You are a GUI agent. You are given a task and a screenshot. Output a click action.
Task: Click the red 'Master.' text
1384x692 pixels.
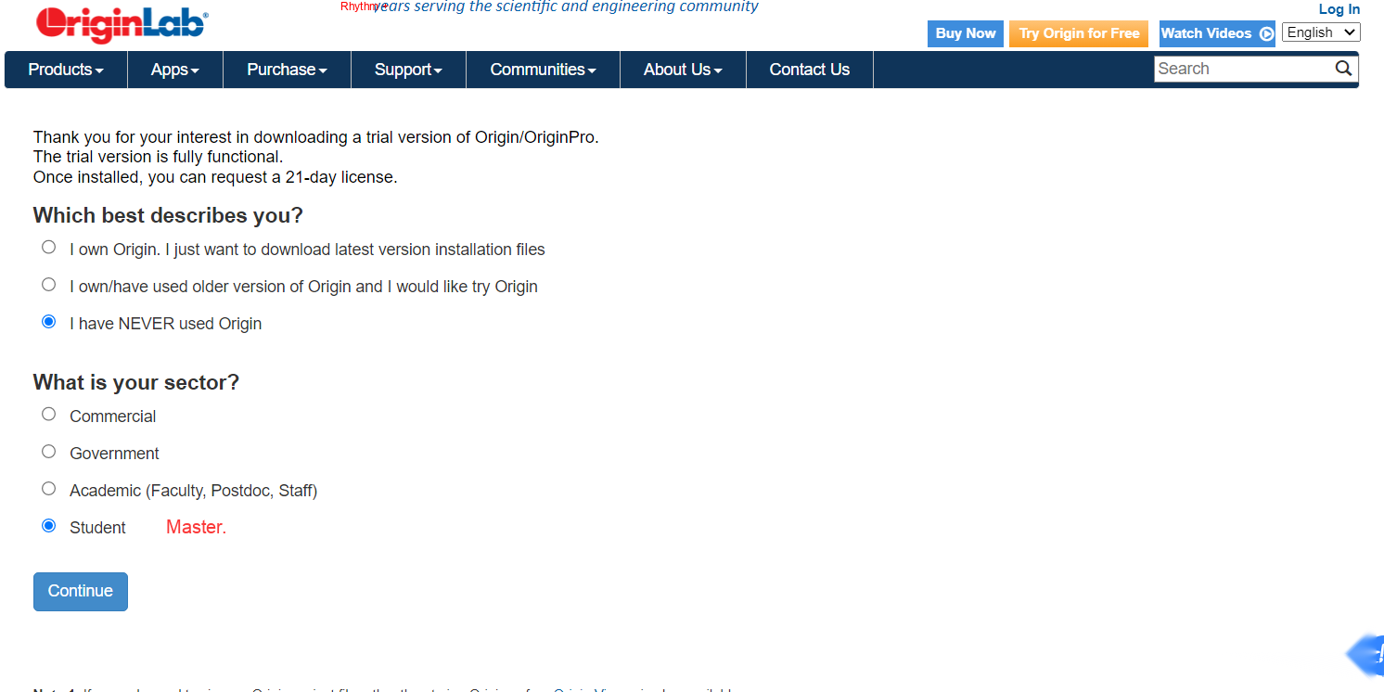coord(197,527)
